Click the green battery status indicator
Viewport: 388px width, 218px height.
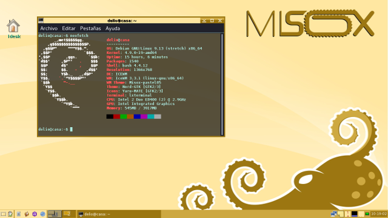pyautogui.click(x=367, y=214)
